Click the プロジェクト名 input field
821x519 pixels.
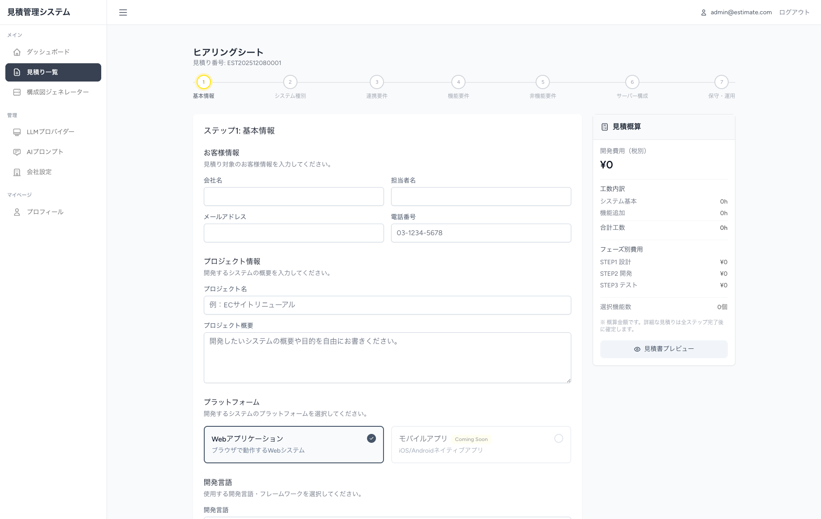(x=387, y=305)
